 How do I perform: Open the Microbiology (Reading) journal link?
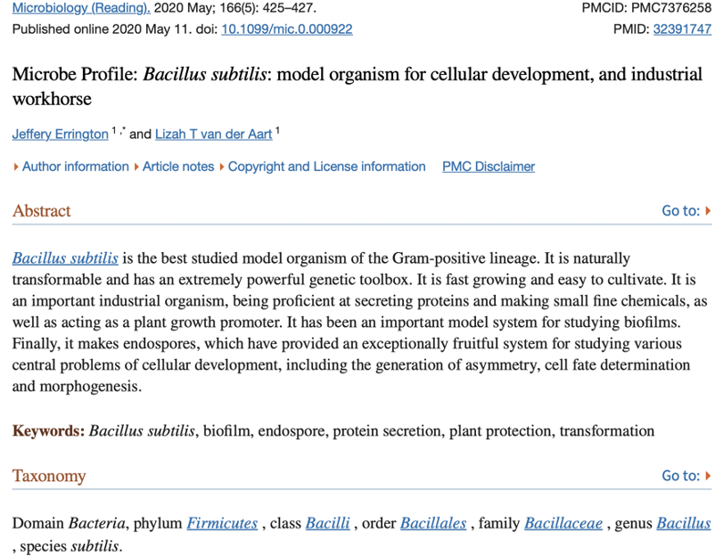pos(80,8)
